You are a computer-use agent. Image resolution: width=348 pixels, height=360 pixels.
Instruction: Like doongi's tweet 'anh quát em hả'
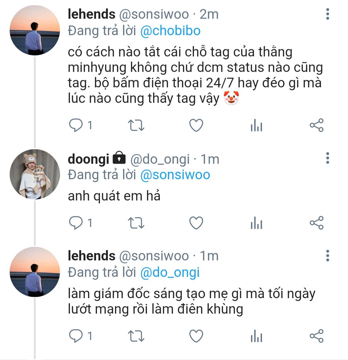196,223
